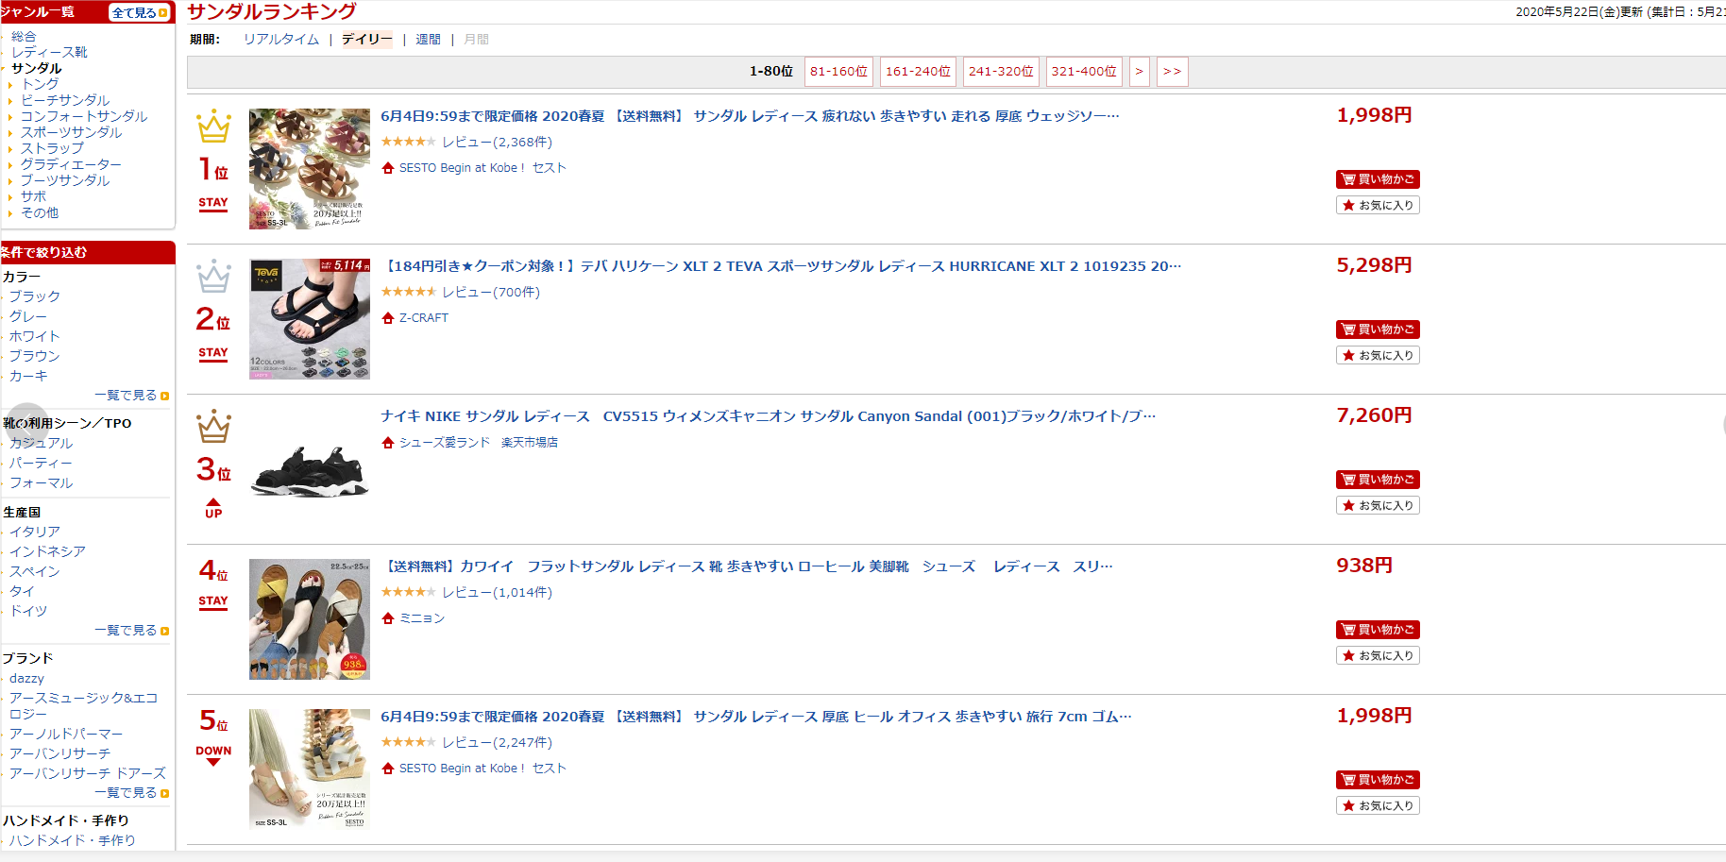Open 生産国 一覧で見る link
1726x862 pixels.
coord(131,631)
